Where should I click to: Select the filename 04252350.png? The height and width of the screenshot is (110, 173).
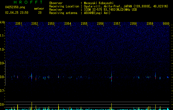click(15, 7)
